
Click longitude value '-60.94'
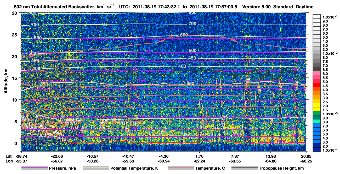pyautogui.click(x=164, y=161)
